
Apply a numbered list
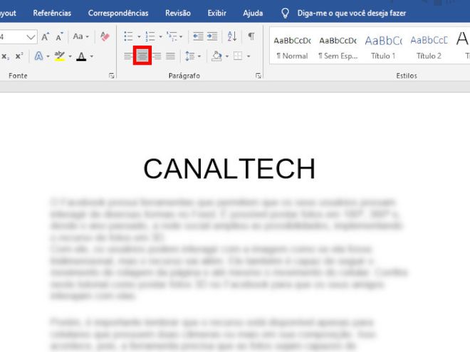tap(150, 36)
